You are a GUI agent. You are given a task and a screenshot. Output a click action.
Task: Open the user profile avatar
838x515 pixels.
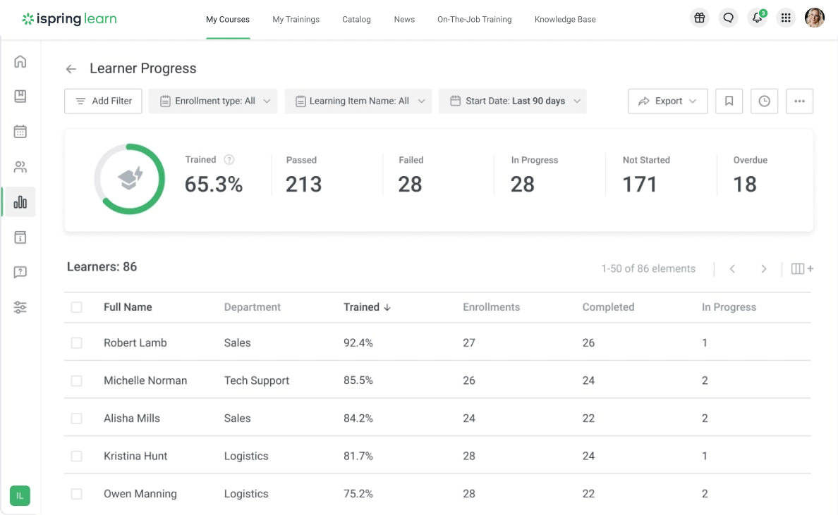[815, 18]
